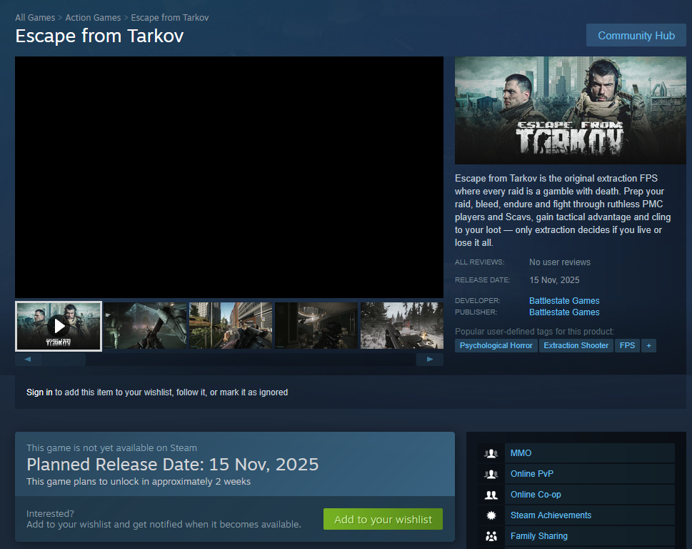The height and width of the screenshot is (549, 692).
Task: Play the trailer video thumbnail
Action: click(x=59, y=327)
